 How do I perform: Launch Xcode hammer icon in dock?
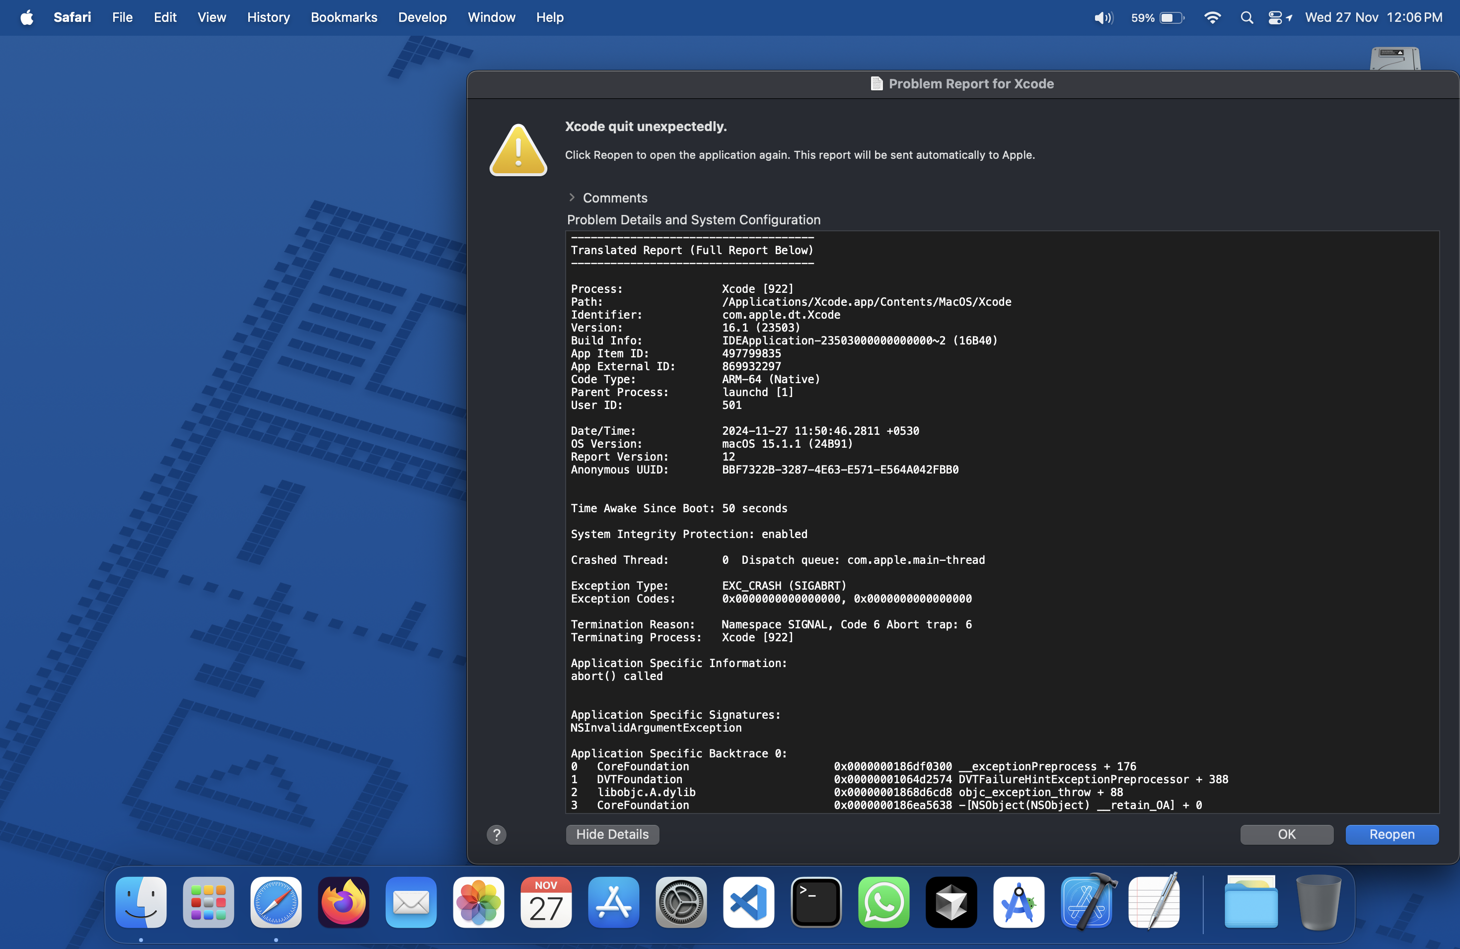point(1087,902)
